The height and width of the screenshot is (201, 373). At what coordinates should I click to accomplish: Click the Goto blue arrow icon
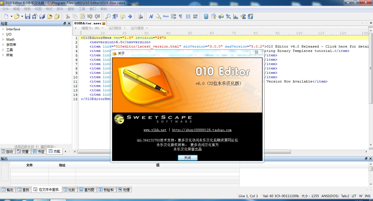[x=130, y=16]
